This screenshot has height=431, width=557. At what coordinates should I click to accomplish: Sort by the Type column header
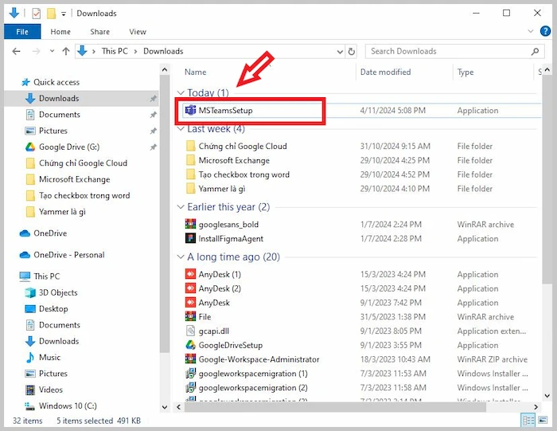coord(465,72)
